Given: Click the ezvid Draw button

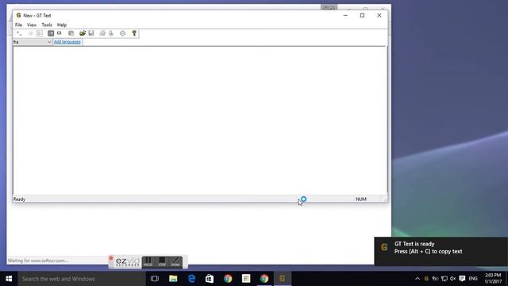Looking at the screenshot, I should 175,262.
